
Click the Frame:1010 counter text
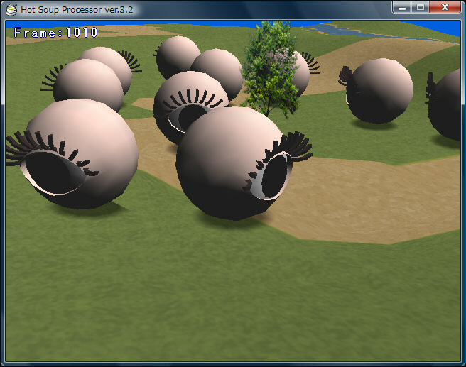[56, 33]
